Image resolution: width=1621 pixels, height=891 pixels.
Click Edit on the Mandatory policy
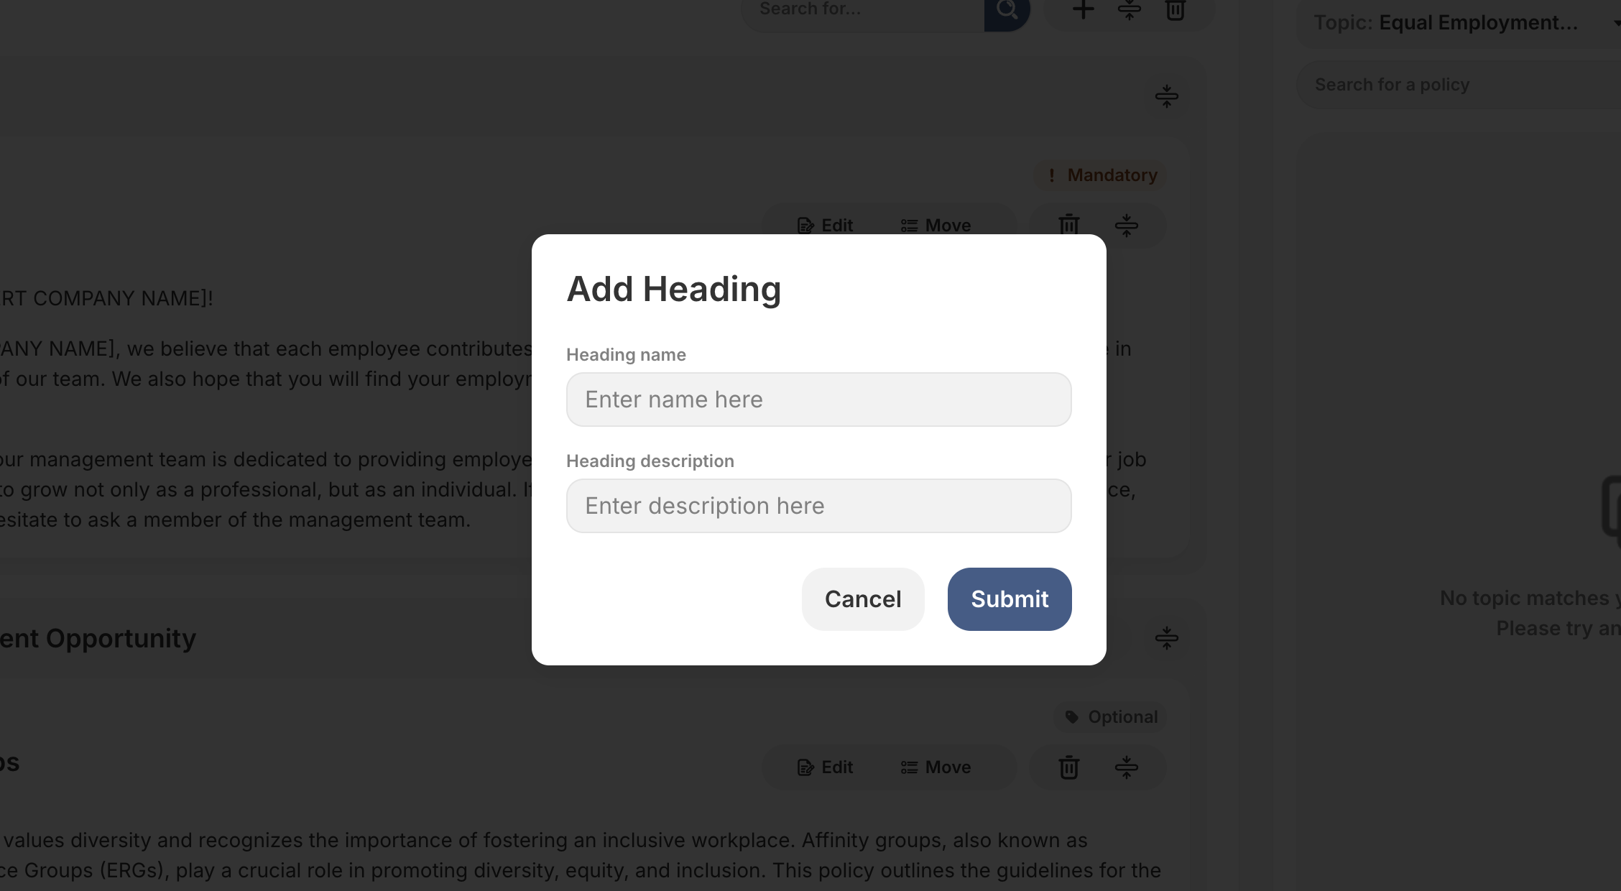coord(825,225)
